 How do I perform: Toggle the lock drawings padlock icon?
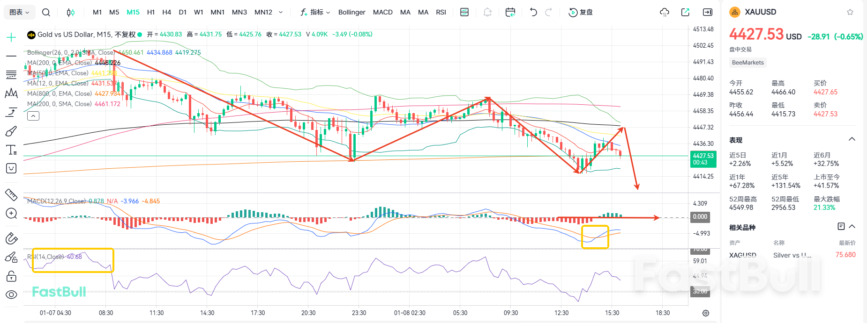(11, 276)
